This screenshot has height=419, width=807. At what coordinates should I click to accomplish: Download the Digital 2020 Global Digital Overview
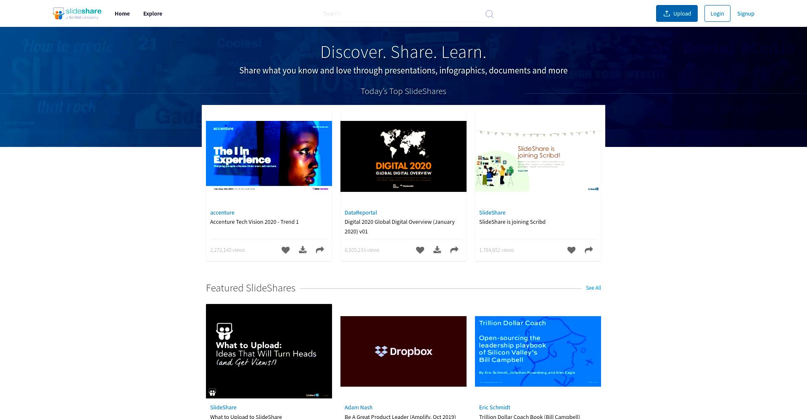pyautogui.click(x=437, y=250)
